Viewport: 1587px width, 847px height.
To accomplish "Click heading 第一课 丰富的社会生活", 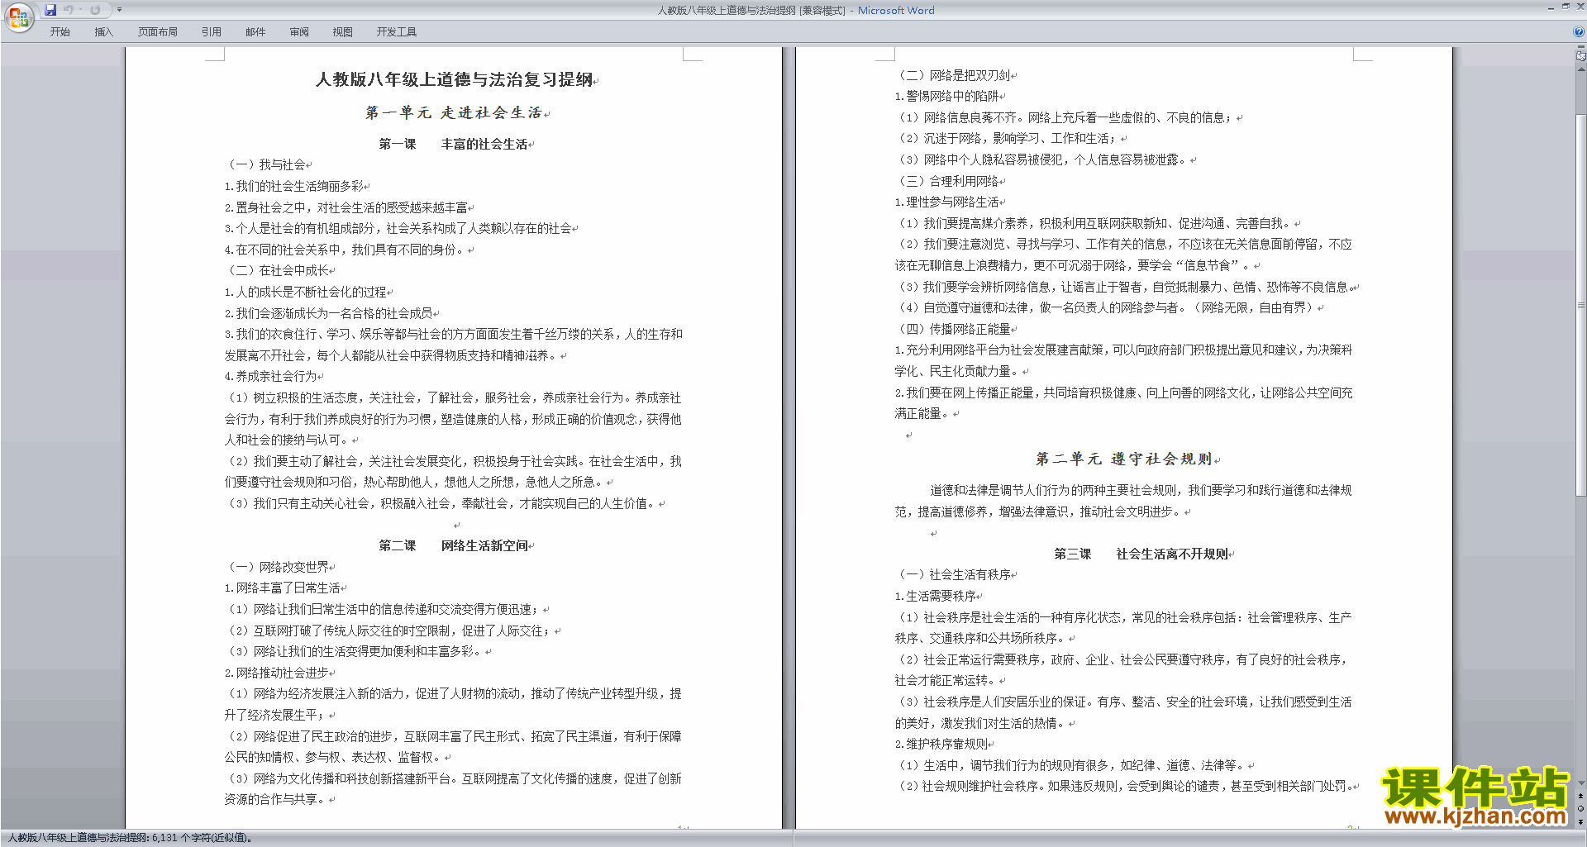I will pos(453,144).
